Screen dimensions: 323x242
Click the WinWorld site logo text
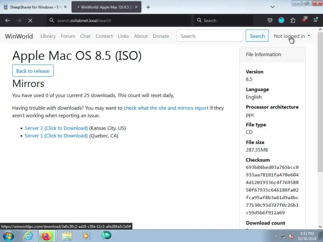pyautogui.click(x=19, y=36)
